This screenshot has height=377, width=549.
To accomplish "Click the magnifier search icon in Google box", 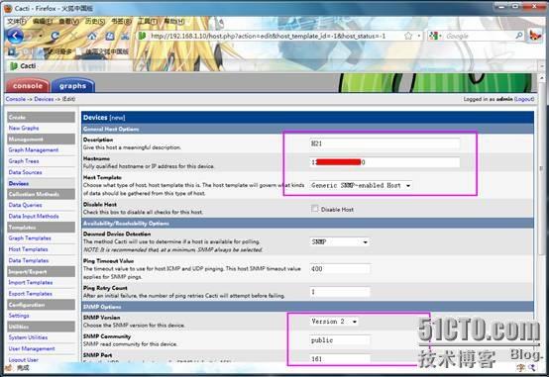I will tap(519, 36).
